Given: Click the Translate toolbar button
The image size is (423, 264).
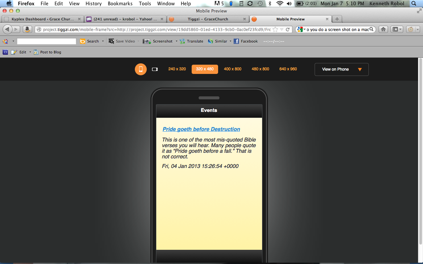Looking at the screenshot, I should coord(192,41).
